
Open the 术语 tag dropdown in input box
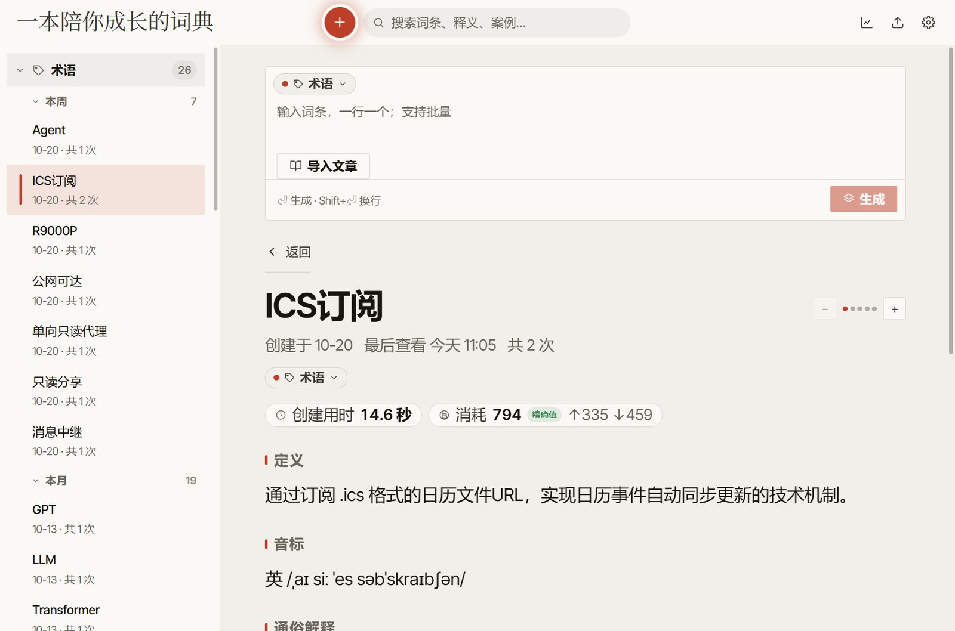coord(315,84)
